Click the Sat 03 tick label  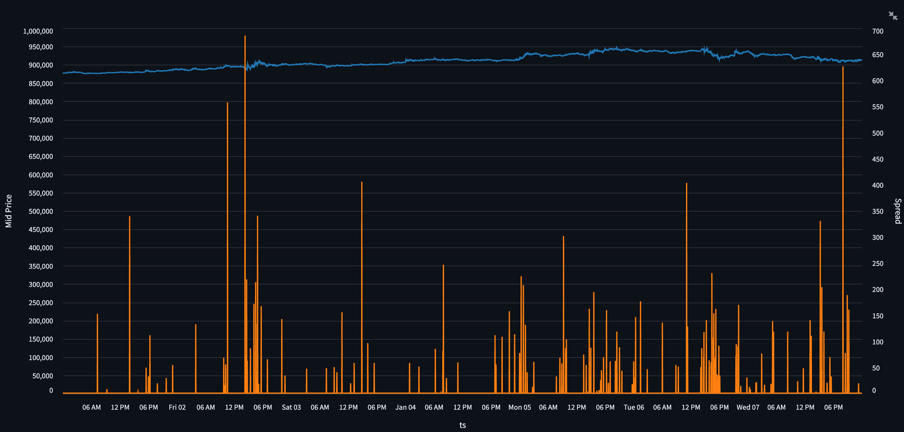pyautogui.click(x=291, y=407)
